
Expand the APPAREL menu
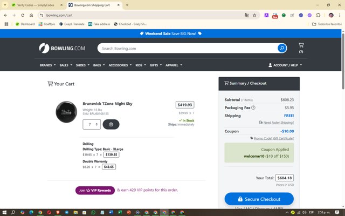tap(174, 65)
